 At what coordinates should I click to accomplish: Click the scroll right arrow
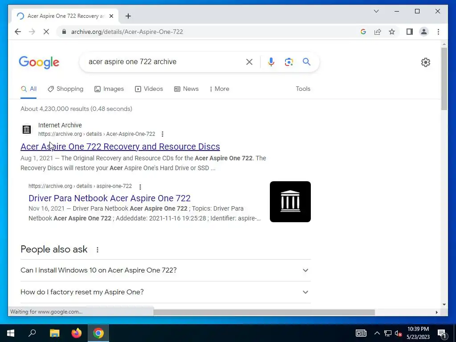tap(436, 312)
